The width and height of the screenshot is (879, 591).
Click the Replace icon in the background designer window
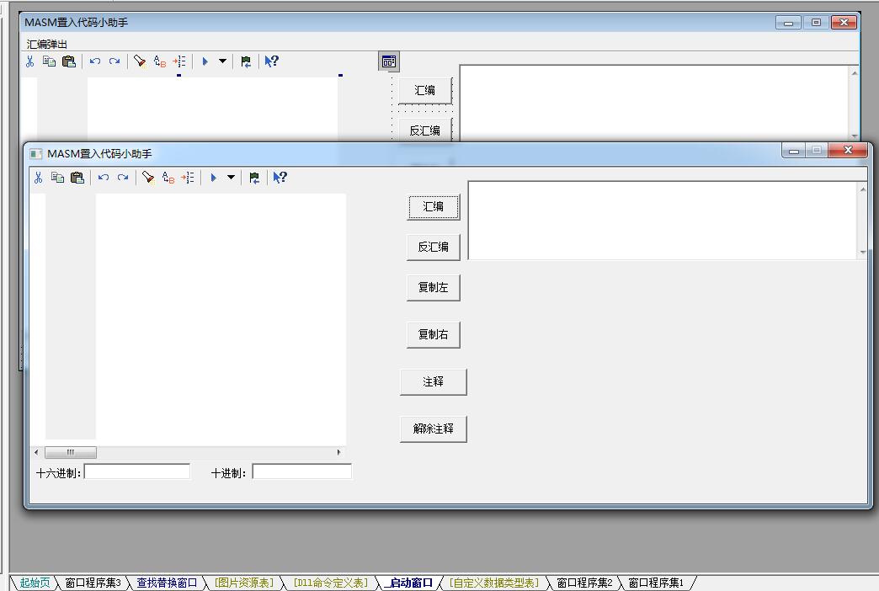(x=160, y=61)
